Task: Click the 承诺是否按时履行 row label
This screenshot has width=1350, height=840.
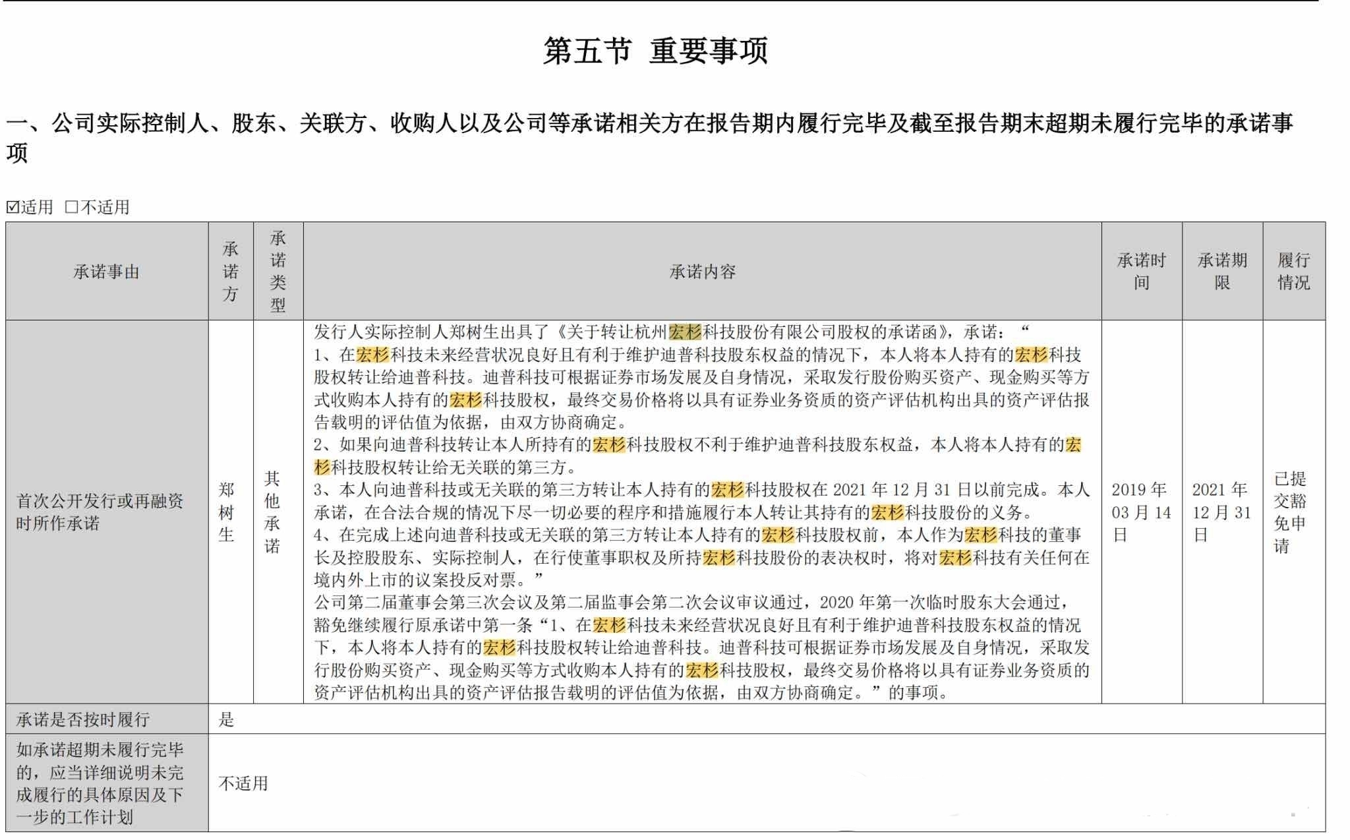Action: [83, 719]
